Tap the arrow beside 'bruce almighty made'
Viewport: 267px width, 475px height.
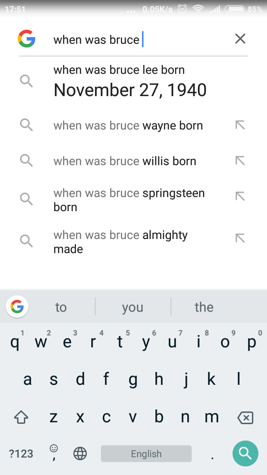240,238
